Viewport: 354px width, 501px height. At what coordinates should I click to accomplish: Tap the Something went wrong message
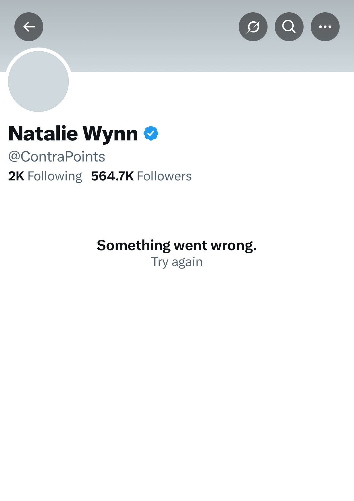[x=177, y=245]
